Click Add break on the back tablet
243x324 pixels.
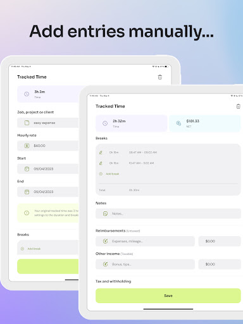point(34,249)
